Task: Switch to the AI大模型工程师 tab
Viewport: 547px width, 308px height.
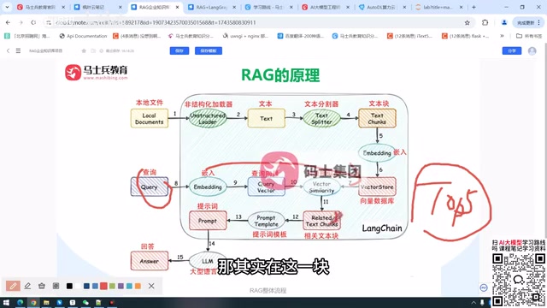Action: tap(326, 7)
